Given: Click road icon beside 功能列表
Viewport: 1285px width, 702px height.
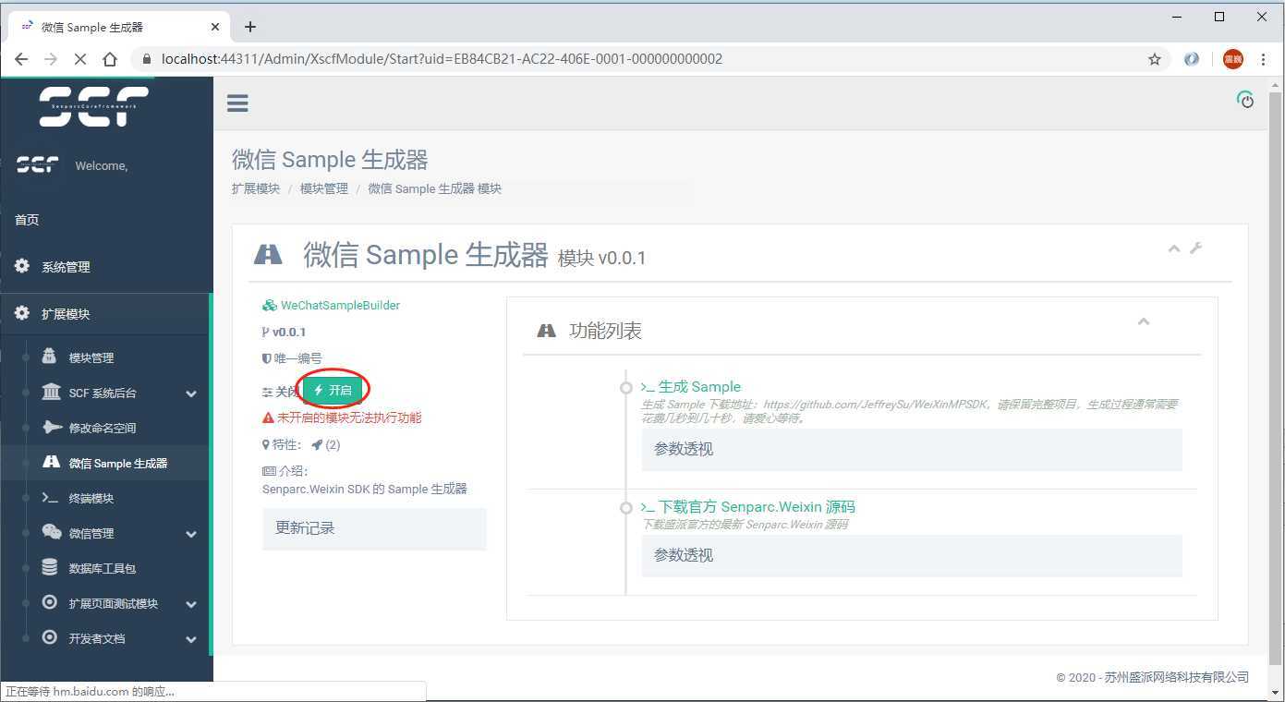Looking at the screenshot, I should (547, 330).
